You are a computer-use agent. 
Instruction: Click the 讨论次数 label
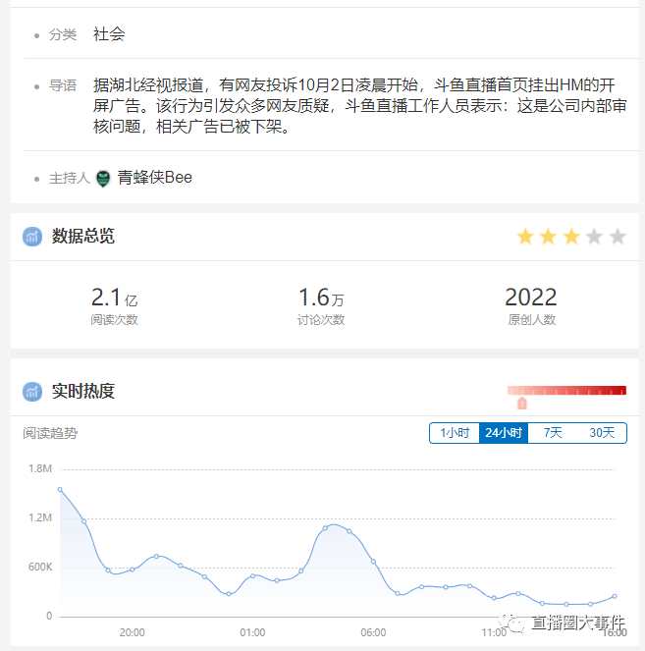(x=321, y=320)
